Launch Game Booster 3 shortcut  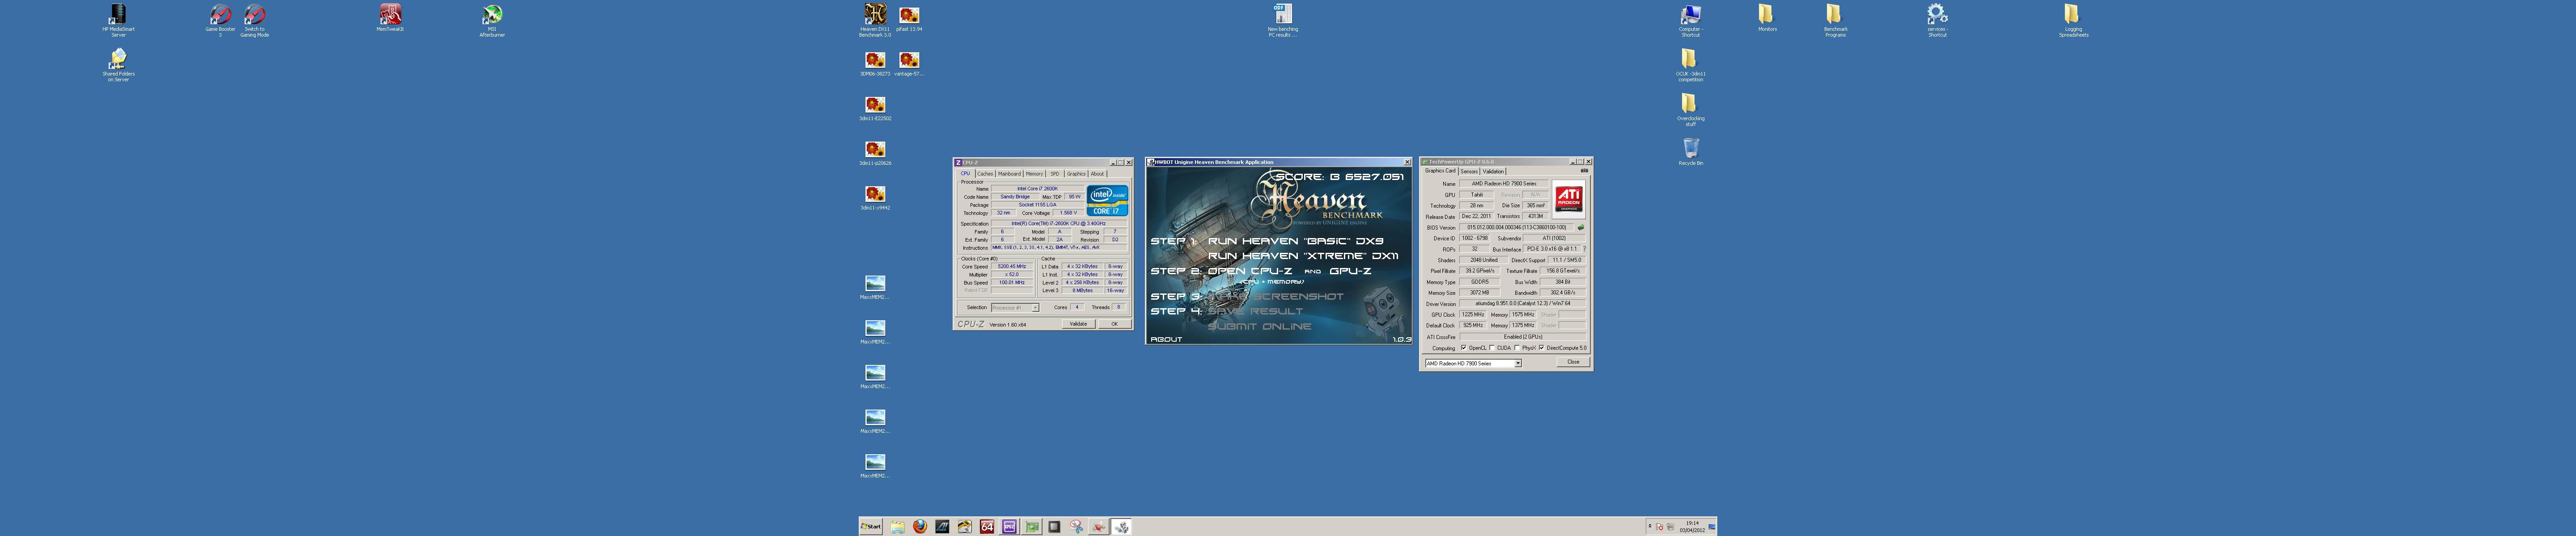220,20
